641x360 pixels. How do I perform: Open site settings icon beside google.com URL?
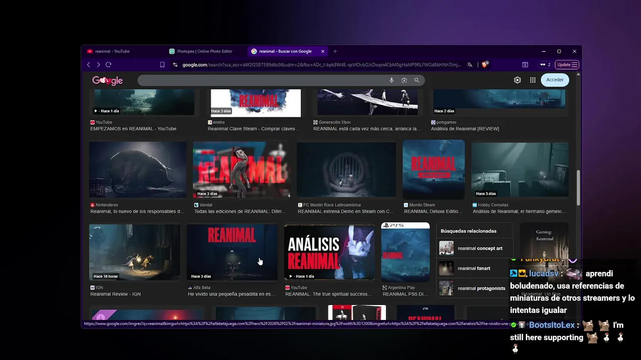tap(175, 64)
